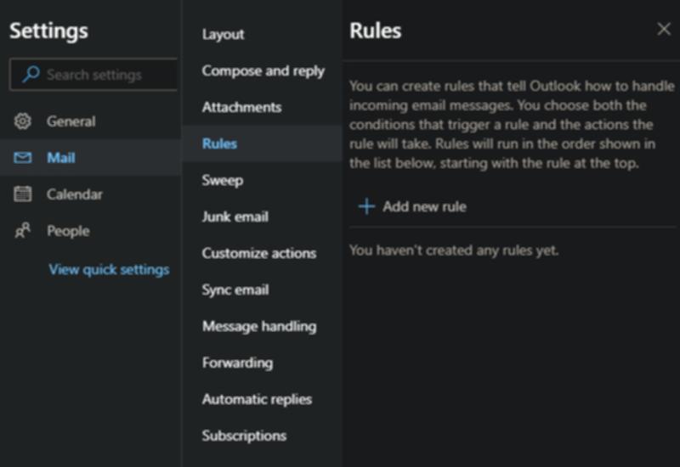Select the Rules menu item
680x467 pixels.
(x=219, y=144)
